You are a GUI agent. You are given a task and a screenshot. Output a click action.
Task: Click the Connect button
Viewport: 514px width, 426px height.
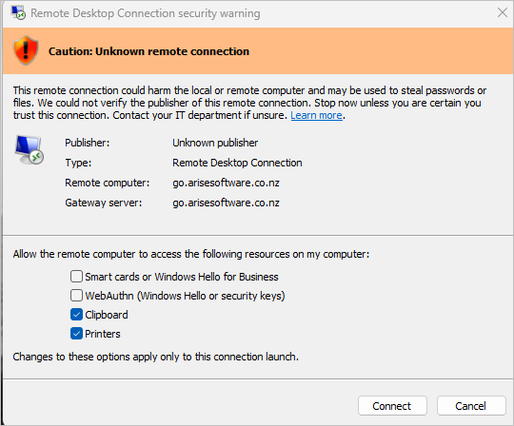392,406
